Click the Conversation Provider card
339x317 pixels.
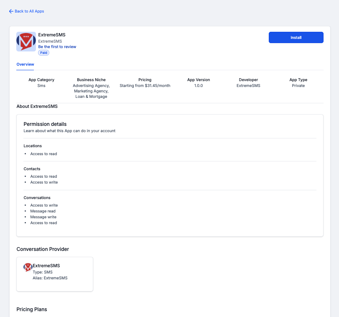click(54, 274)
